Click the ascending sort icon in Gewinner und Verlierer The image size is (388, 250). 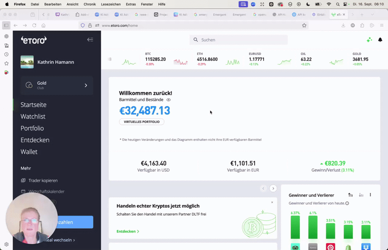tap(350, 195)
